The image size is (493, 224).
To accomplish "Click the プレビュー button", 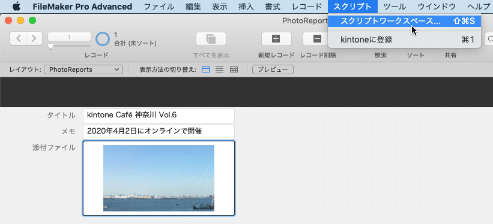I will [x=273, y=69].
